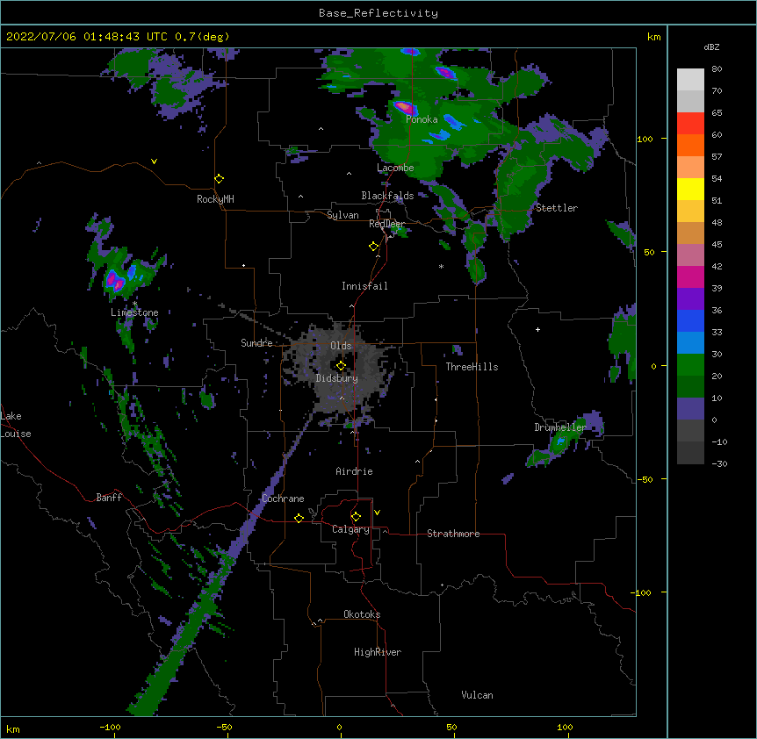Click the Base_Reflectivity title
Screen dimensions: 757x739
378,13
